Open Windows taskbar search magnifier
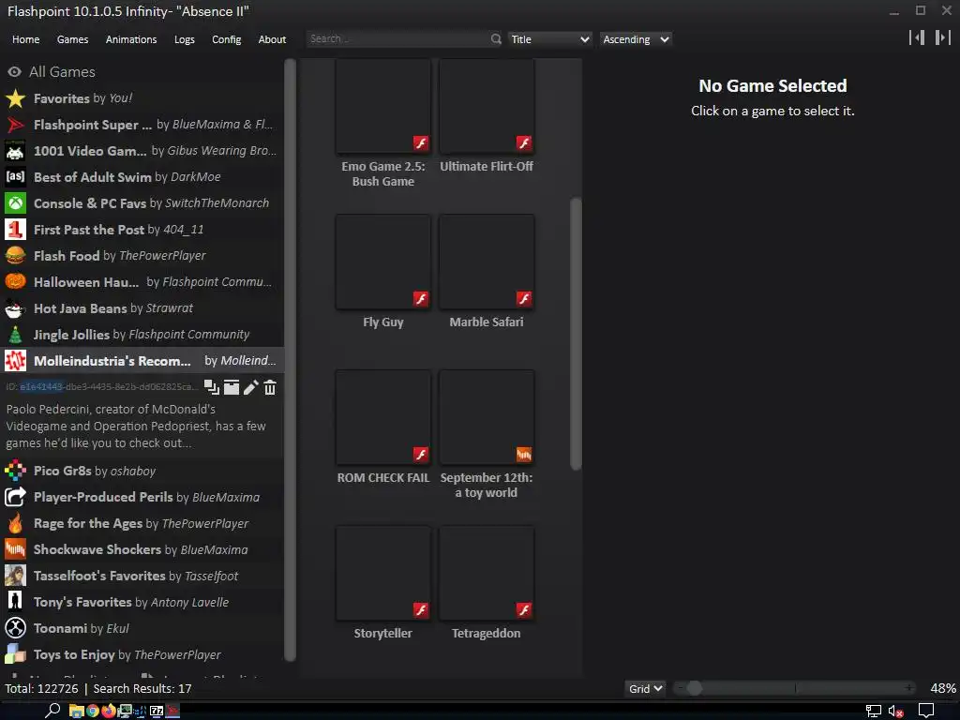This screenshot has height=720, width=960. (x=52, y=711)
